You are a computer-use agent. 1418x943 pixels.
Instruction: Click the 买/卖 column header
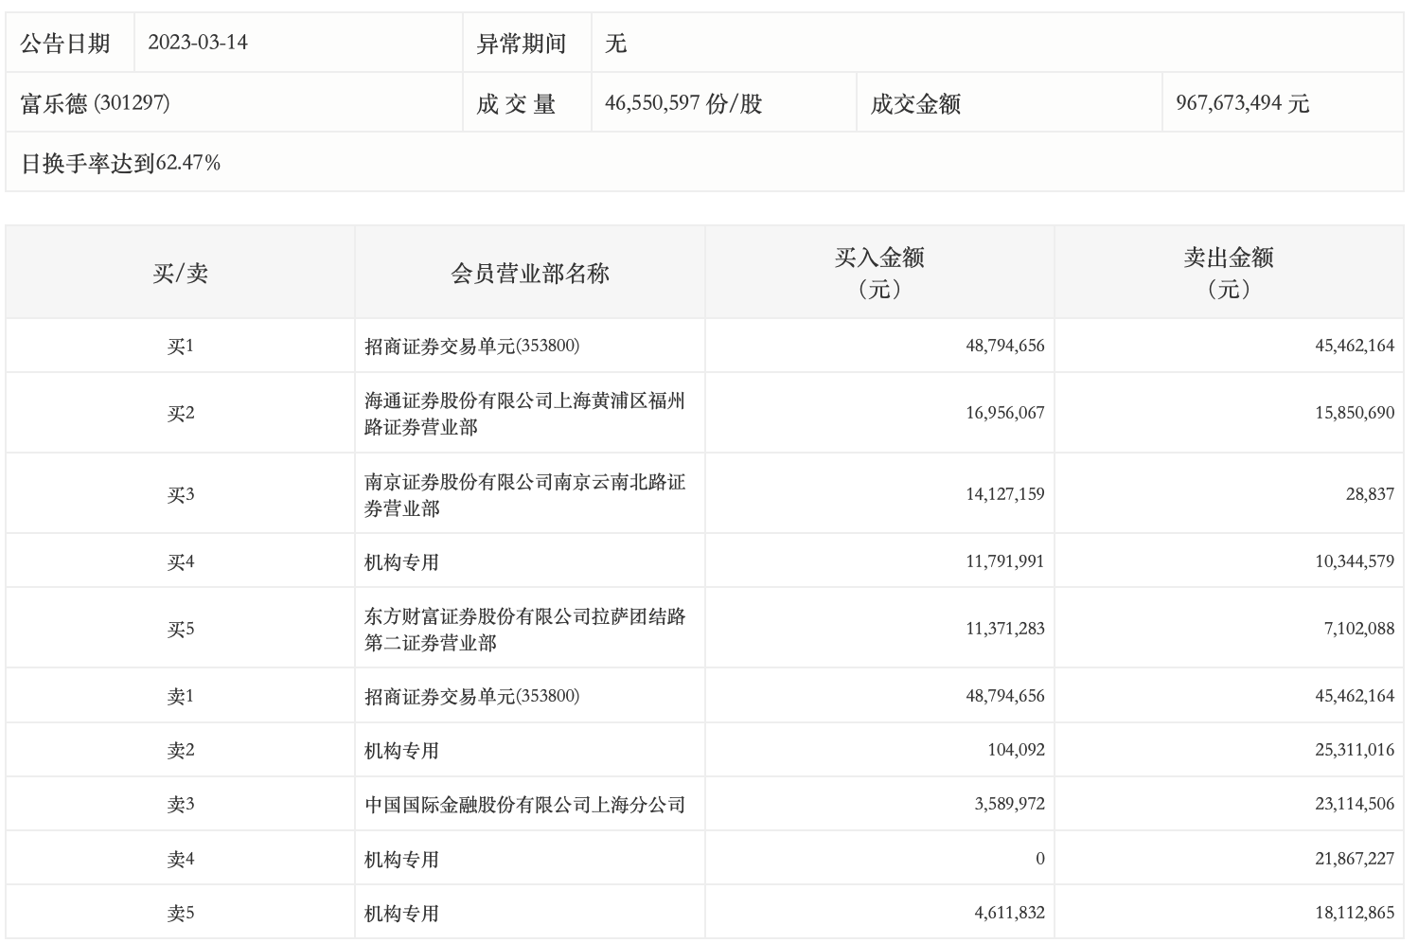180,274
